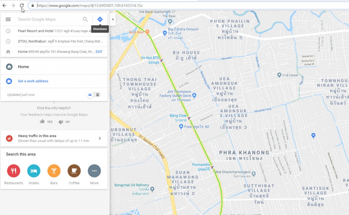
Task: Expand traffic details with the chevron arrow
Action: pyautogui.click(x=100, y=138)
